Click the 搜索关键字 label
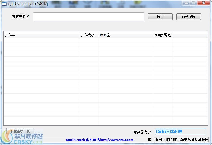The image size is (212, 145). (21, 17)
